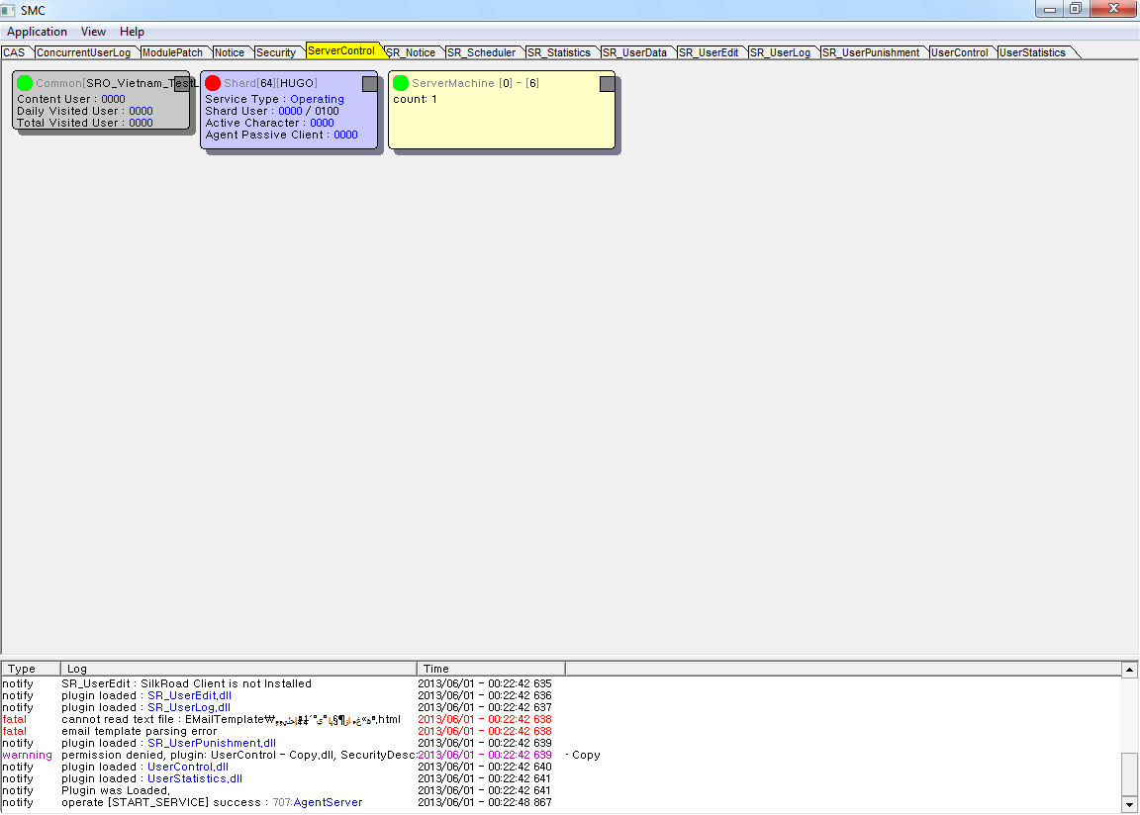Switch to the SR_UserPunishment tab
1140x815 pixels.
871,52
